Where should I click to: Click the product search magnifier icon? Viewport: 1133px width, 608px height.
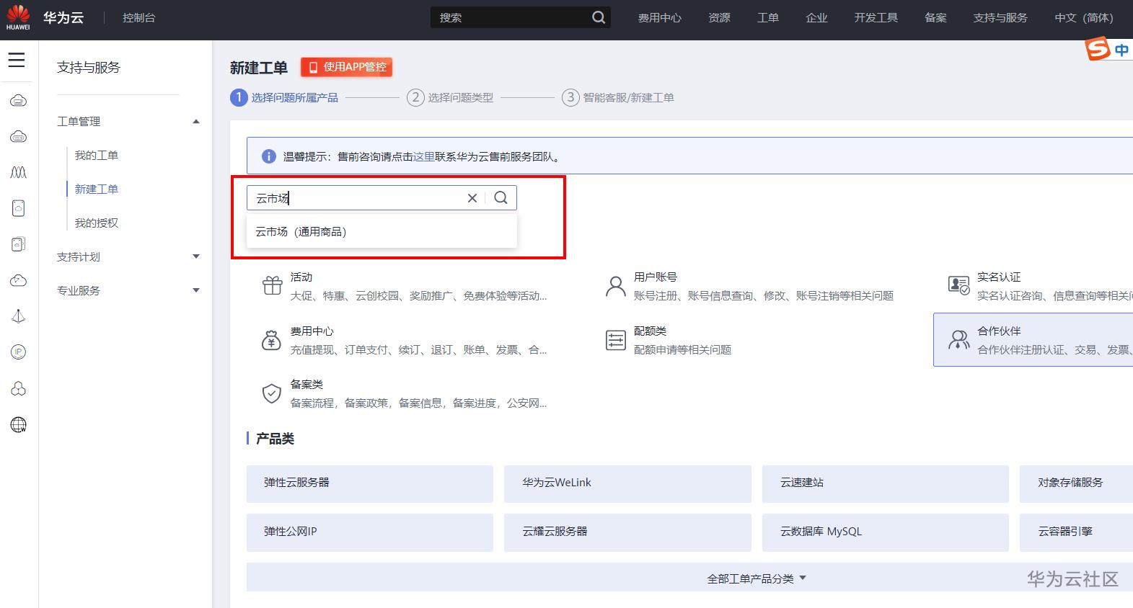pyautogui.click(x=501, y=197)
